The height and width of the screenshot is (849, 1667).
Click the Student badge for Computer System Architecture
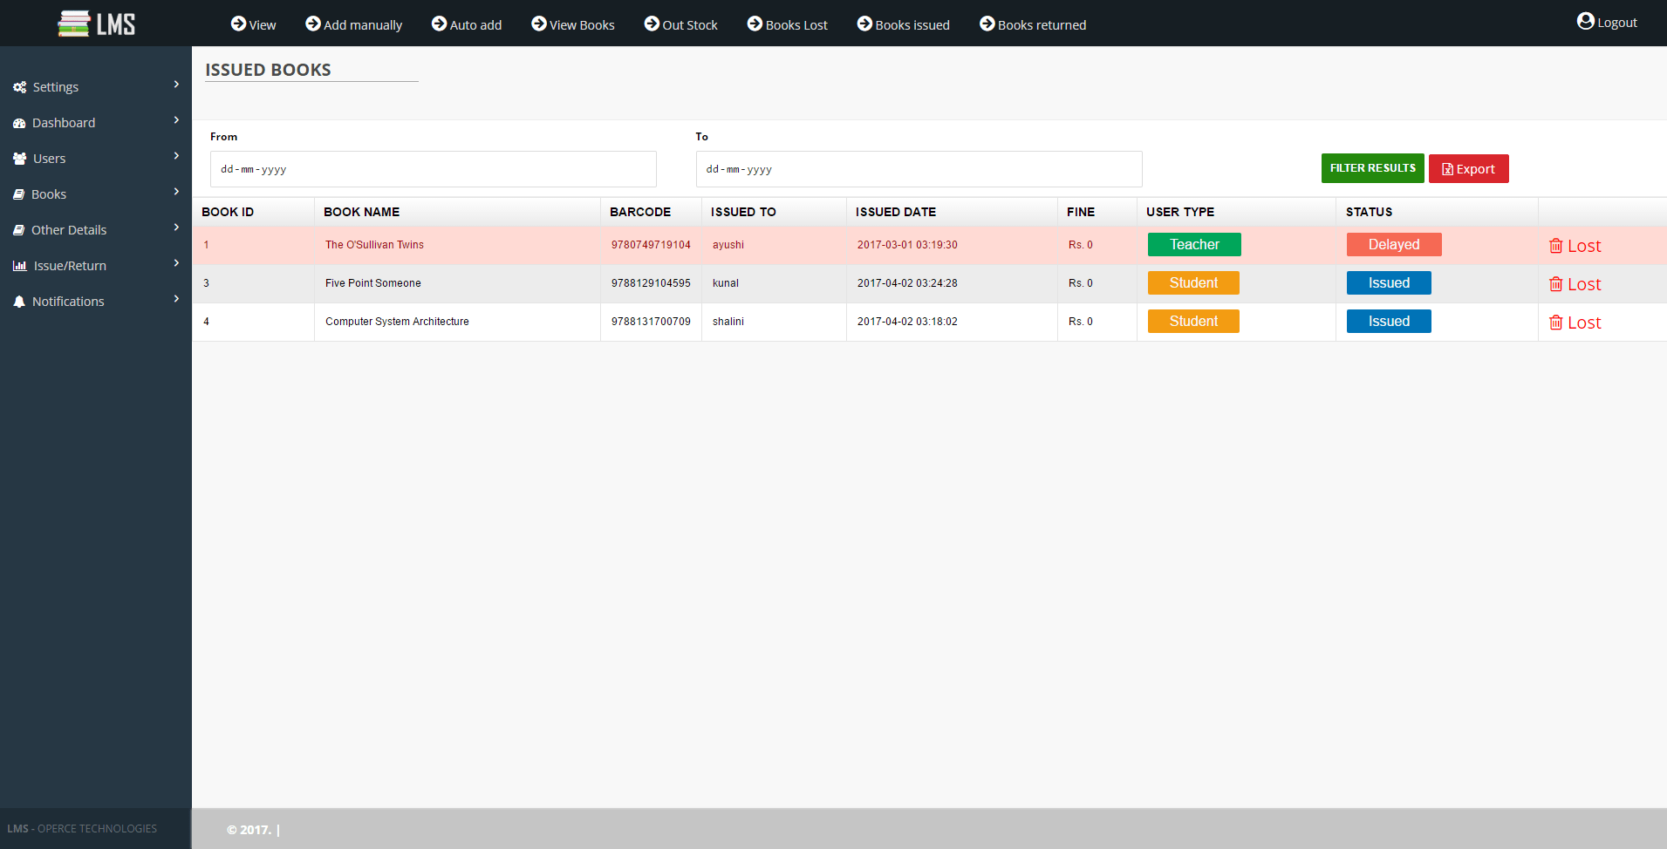point(1193,321)
